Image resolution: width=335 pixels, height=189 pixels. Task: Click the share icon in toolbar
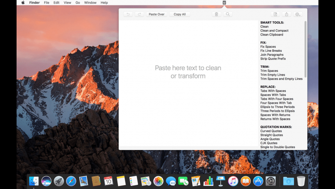[x=286, y=14]
